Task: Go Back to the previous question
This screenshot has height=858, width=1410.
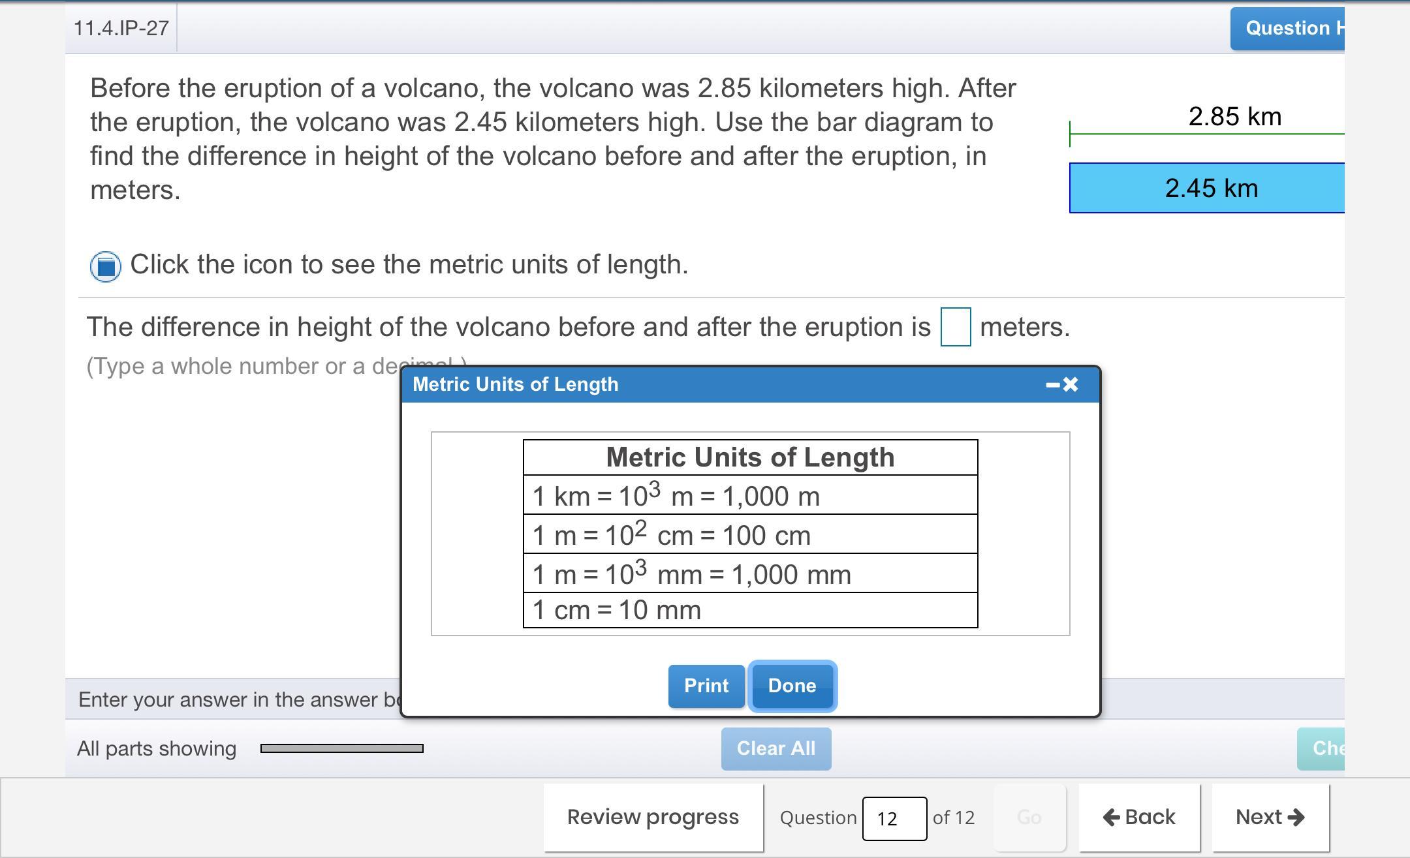Action: point(1139,818)
